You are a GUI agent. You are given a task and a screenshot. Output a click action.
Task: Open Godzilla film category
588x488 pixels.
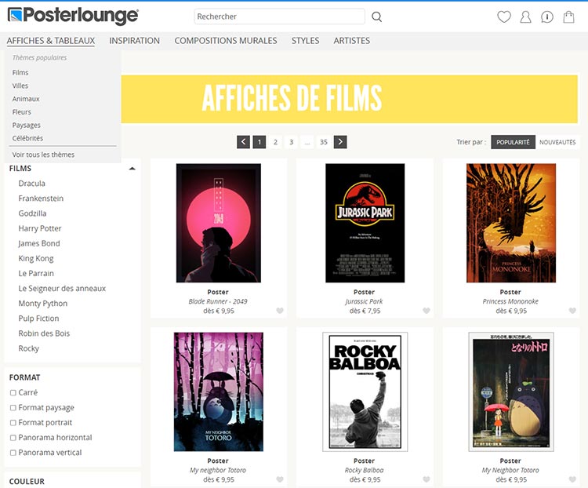pyautogui.click(x=33, y=213)
